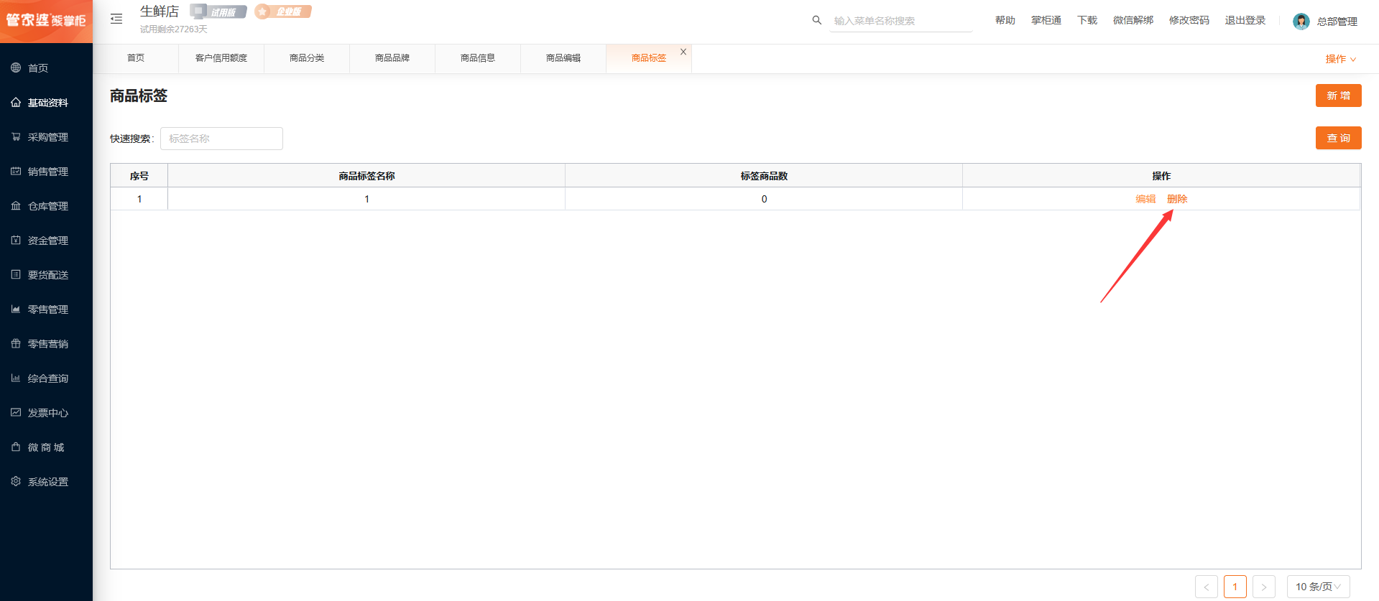The height and width of the screenshot is (601, 1379).
Task: Click the 序号 column header
Action: click(x=139, y=176)
